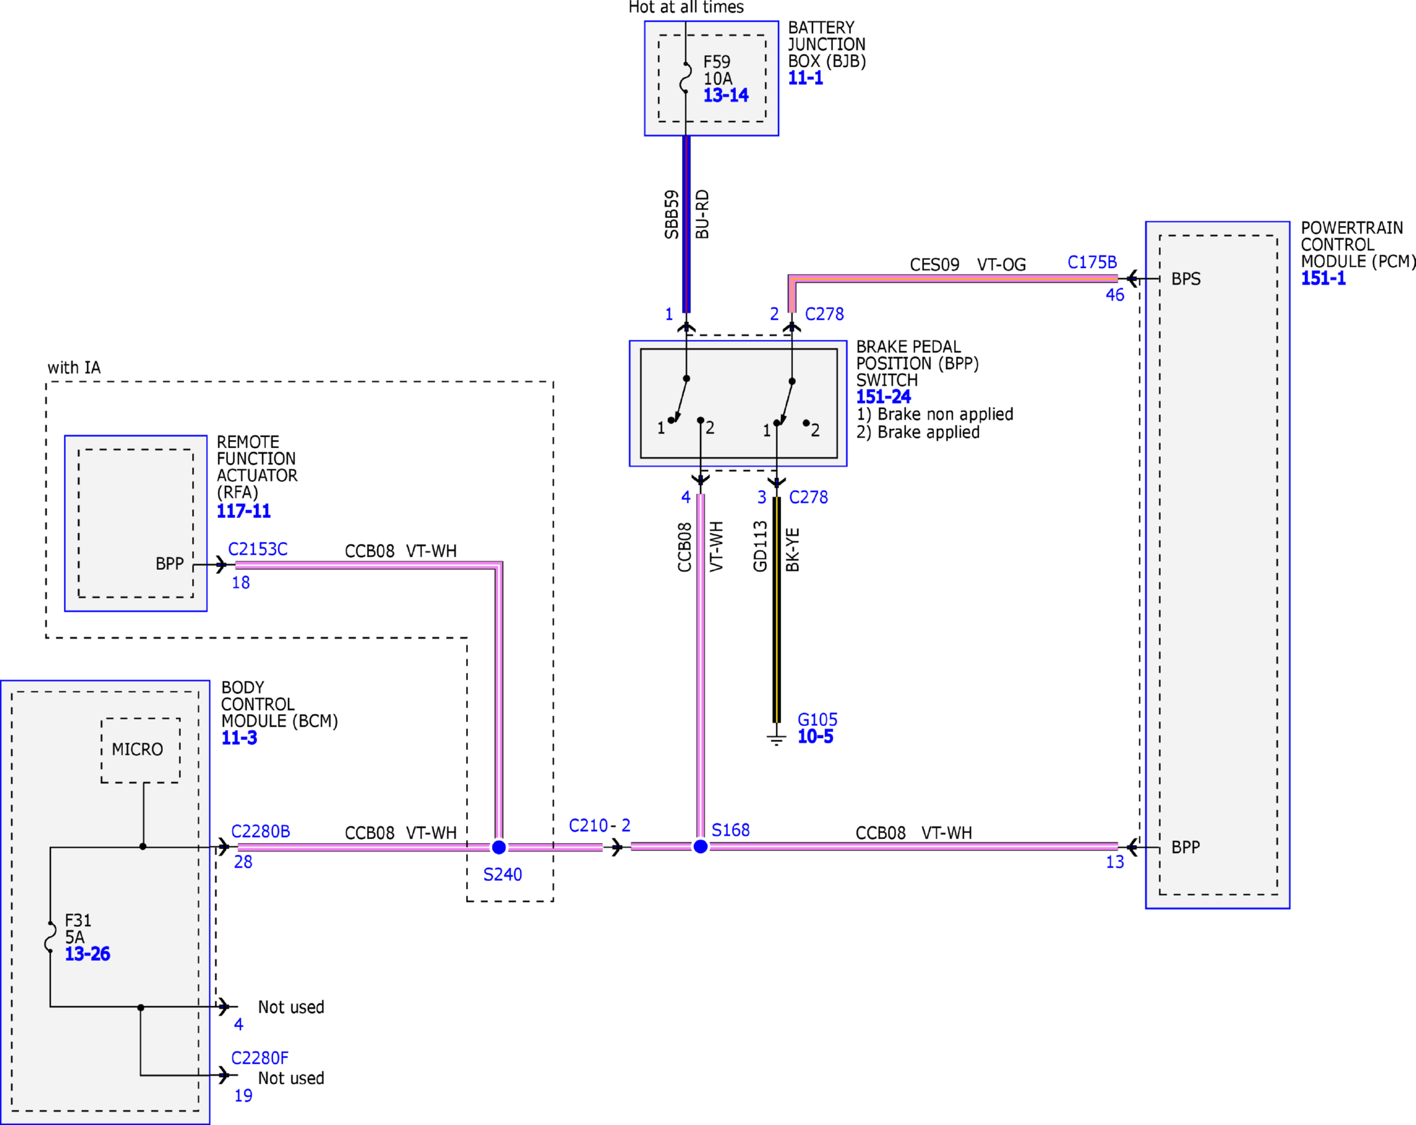Open the 13-14 fuse reference link
Image resolution: width=1416 pixels, height=1125 pixels.
coord(726,96)
